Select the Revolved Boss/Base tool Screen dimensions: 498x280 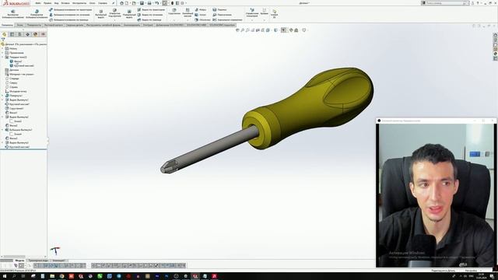click(37, 14)
